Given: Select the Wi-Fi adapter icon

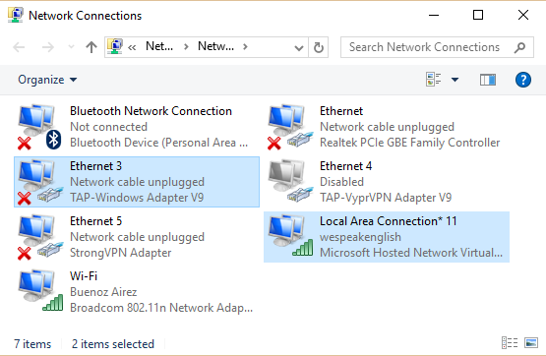Looking at the screenshot, I should pyautogui.click(x=40, y=290).
